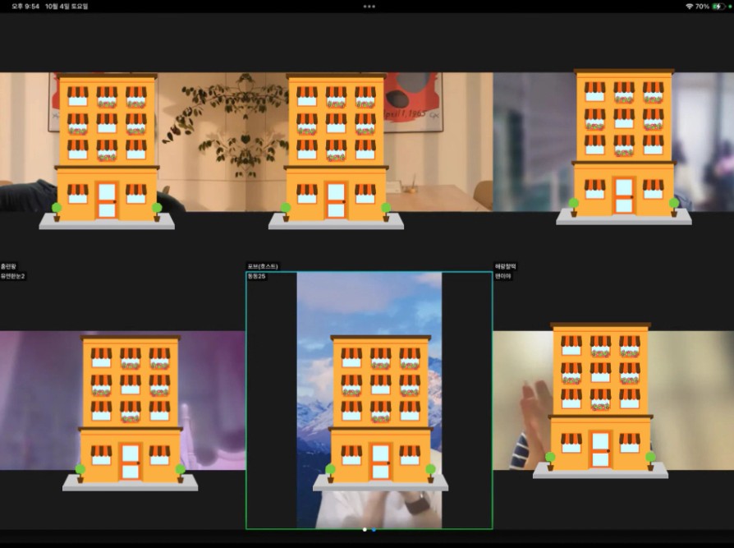This screenshot has width=734, height=548.
Task: Tap the name label above waving-hand video
Action: pos(504,266)
